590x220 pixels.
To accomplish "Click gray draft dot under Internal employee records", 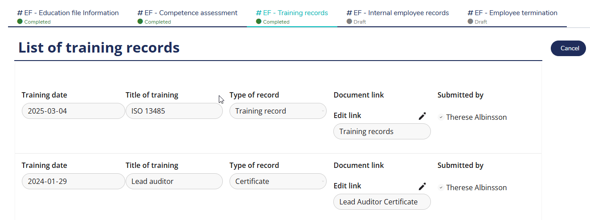I will click(349, 21).
